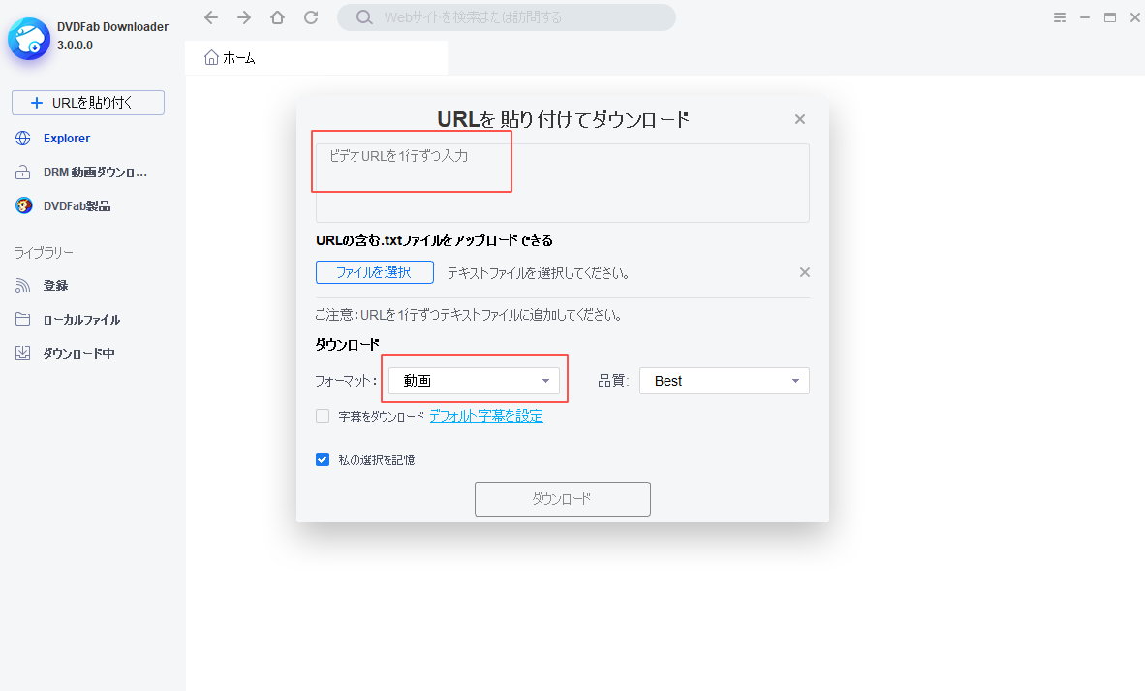Viewport: 1145px width, 691px height.
Task: Toggle 字幕をダウンロード checkbox
Action: (322, 417)
